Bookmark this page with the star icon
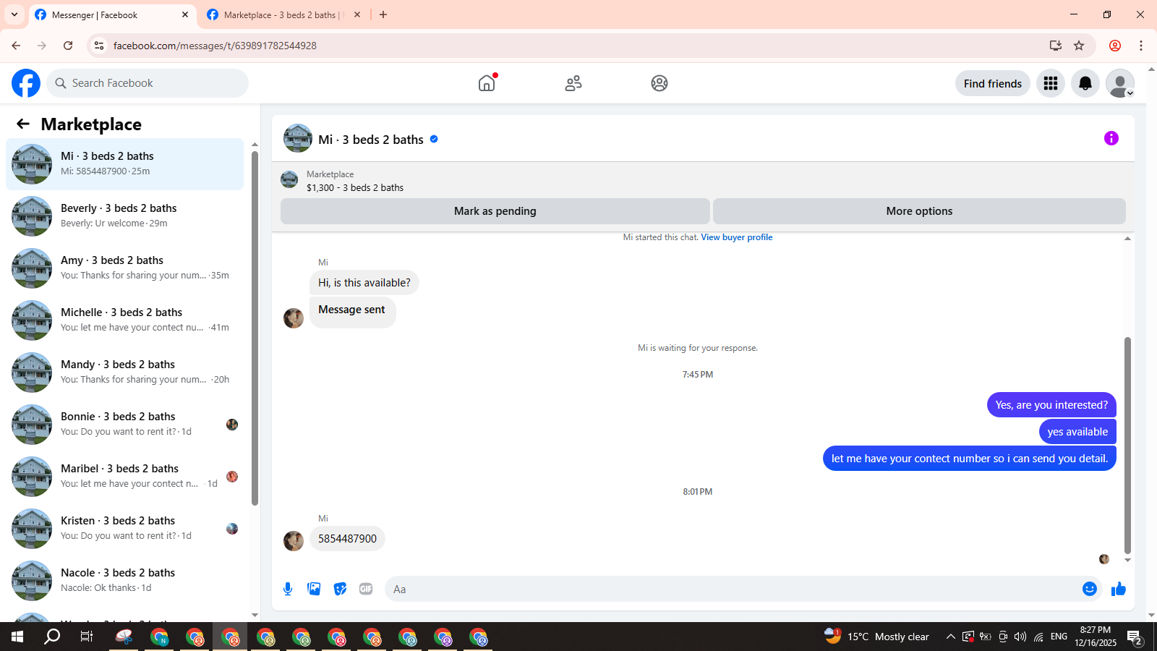 (1079, 46)
